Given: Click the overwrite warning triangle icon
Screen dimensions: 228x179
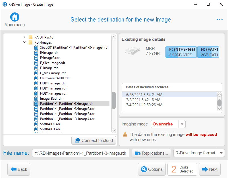Looking at the screenshot, I should [125, 135].
